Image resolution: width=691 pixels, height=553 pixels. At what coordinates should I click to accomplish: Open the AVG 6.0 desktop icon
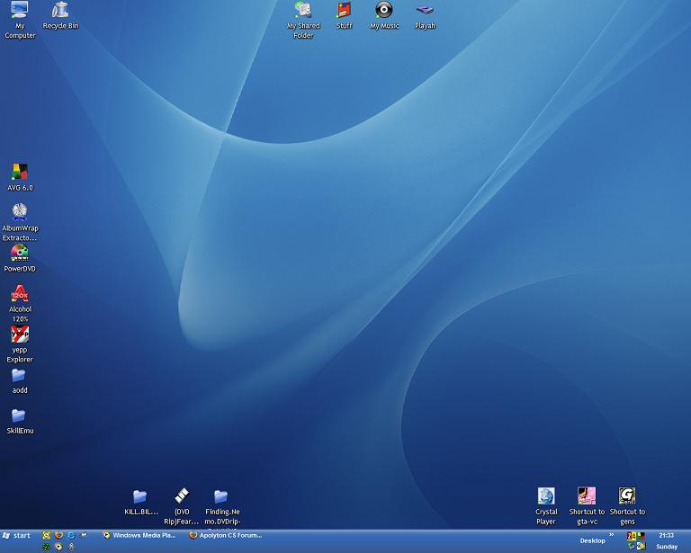(x=20, y=173)
